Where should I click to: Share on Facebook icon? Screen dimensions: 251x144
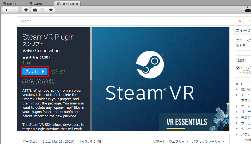click(38, 82)
